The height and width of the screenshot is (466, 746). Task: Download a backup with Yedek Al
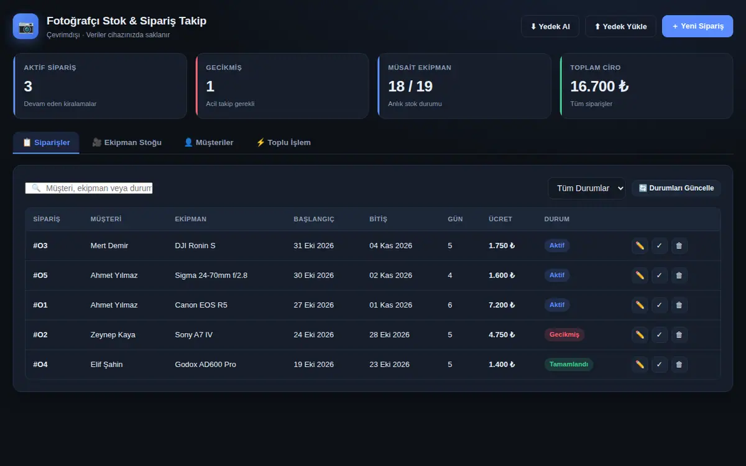click(x=550, y=26)
